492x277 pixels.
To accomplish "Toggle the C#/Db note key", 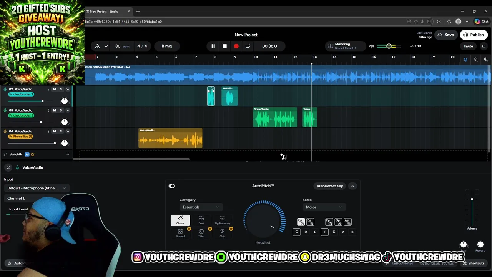I will (x=301, y=222).
